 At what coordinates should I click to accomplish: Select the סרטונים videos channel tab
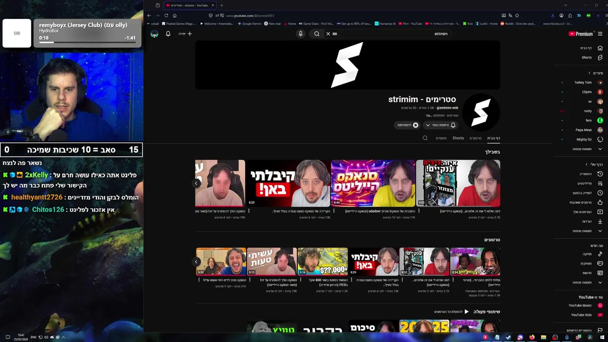coord(475,138)
